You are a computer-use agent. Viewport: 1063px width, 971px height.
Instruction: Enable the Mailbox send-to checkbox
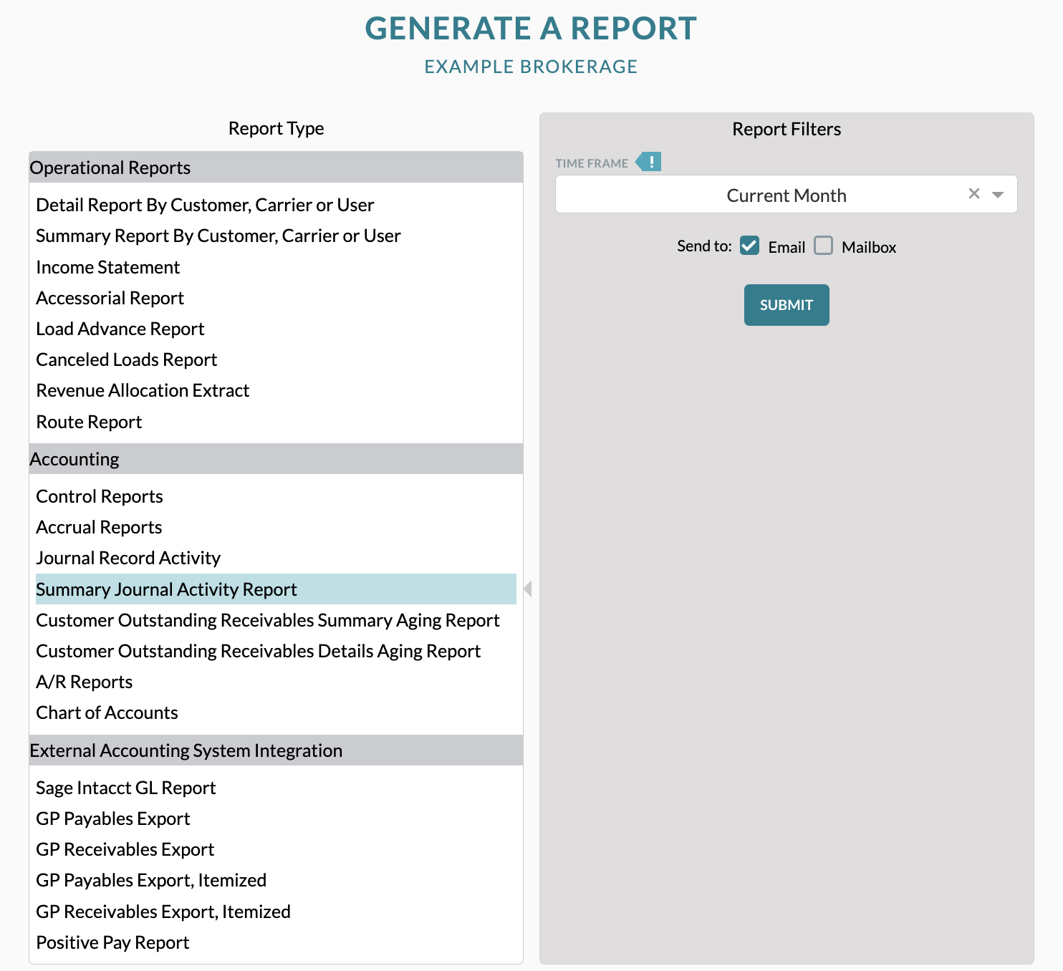(824, 246)
